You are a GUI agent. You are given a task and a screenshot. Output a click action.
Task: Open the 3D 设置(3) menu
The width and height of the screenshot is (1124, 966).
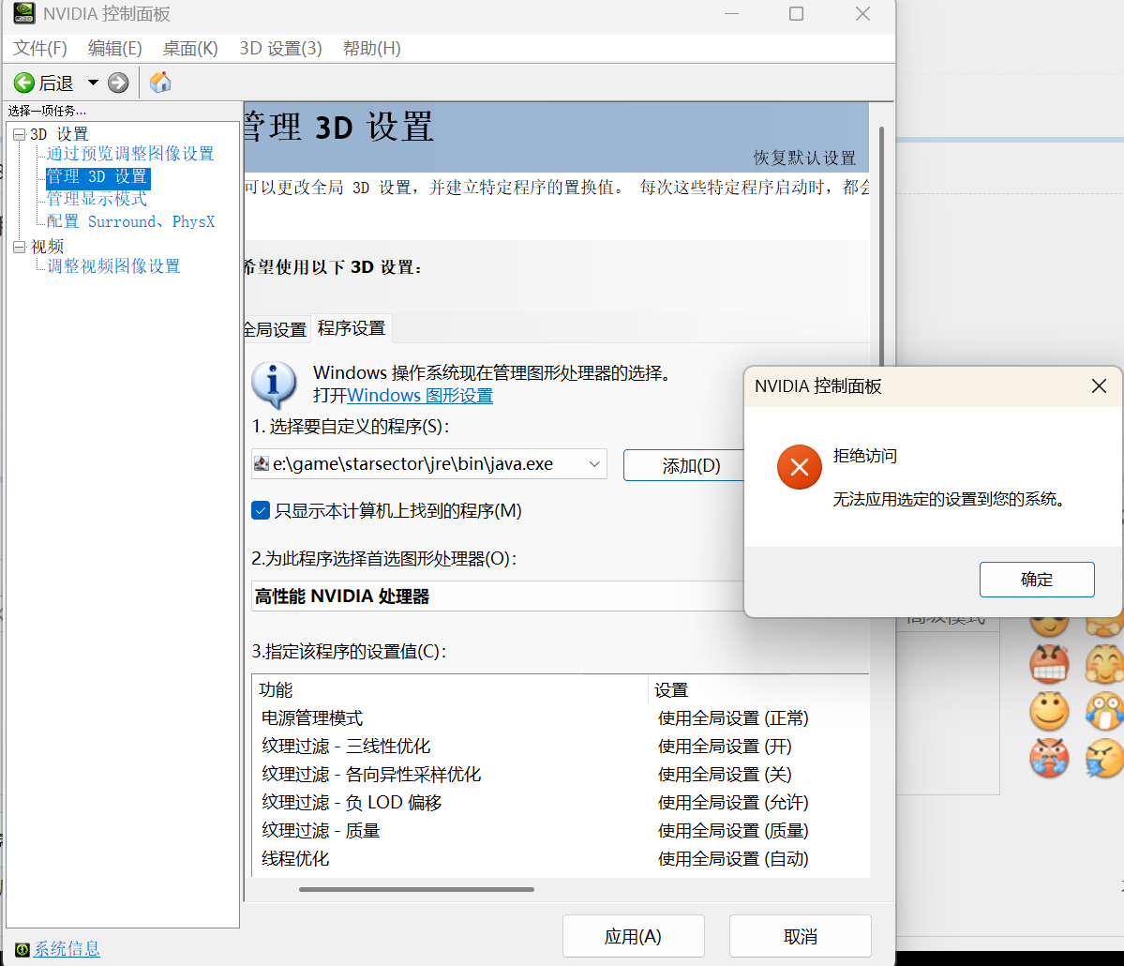click(x=280, y=48)
